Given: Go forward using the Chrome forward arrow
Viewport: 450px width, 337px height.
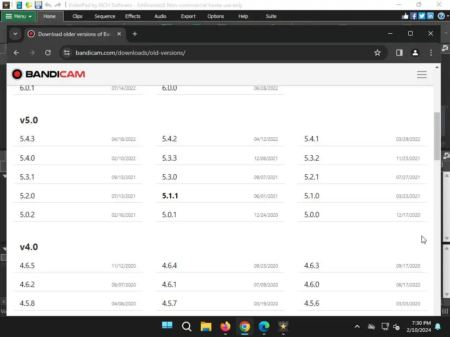Looking at the screenshot, I should (32, 53).
